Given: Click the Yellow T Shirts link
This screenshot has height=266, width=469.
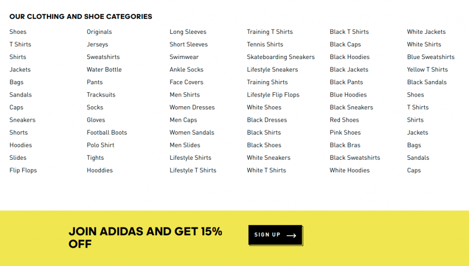Looking at the screenshot, I should [427, 70].
